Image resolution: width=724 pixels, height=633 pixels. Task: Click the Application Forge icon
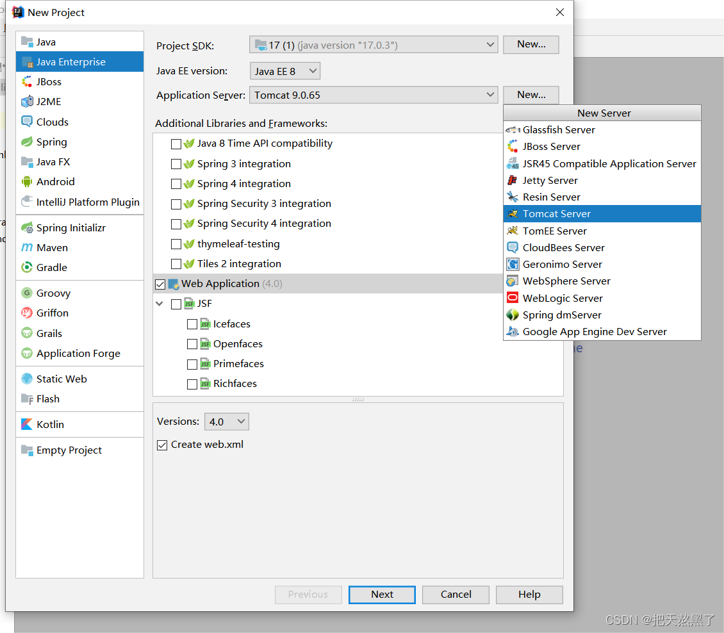click(x=28, y=353)
